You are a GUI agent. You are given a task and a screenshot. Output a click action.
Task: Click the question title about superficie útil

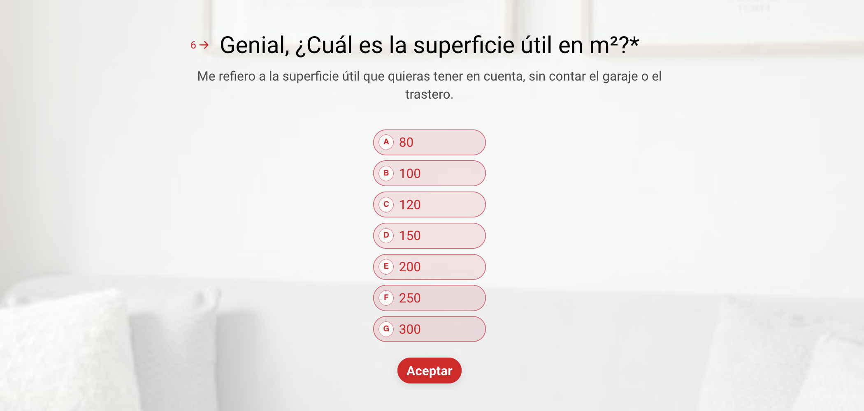424,45
